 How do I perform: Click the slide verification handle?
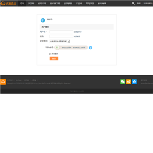57,48
